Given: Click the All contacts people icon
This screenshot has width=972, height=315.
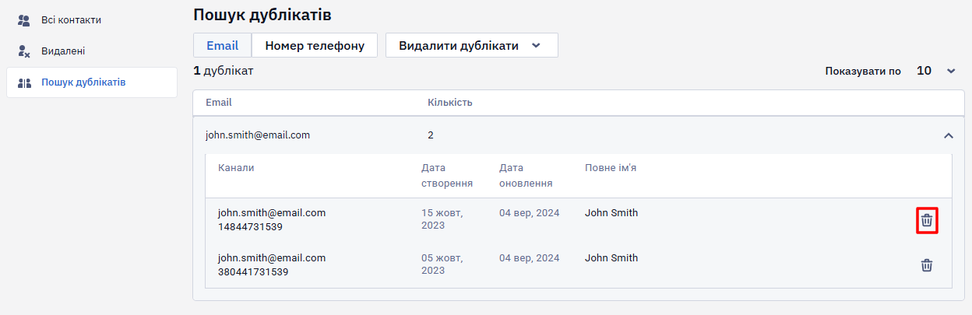Looking at the screenshot, I should pyautogui.click(x=23, y=20).
